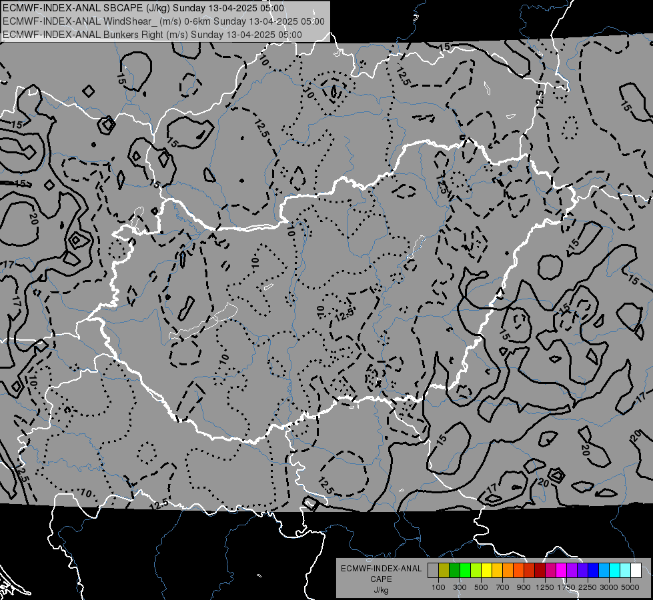
Task: Click the 1750 legend tick value
Action: [567, 587]
